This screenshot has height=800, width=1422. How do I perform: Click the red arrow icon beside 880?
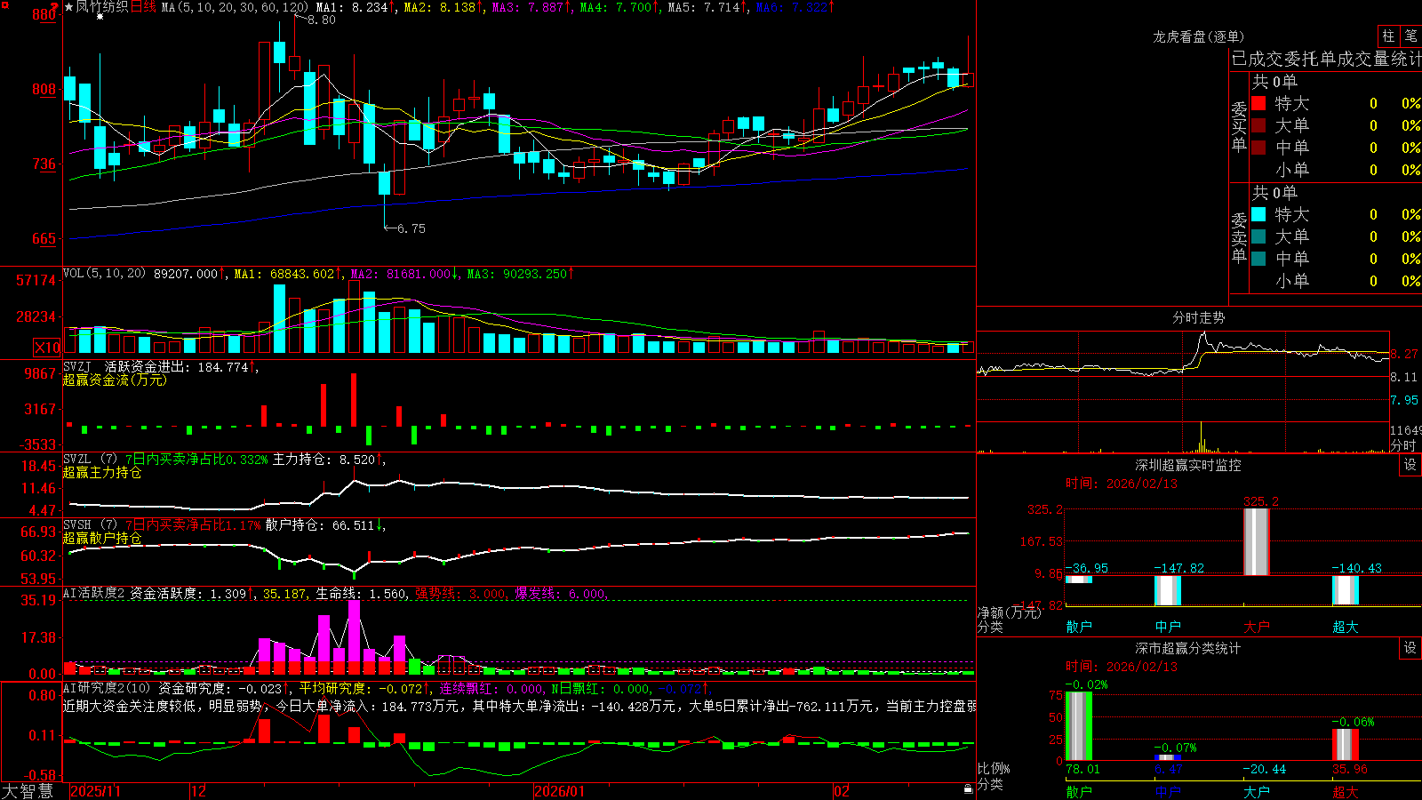point(54,7)
